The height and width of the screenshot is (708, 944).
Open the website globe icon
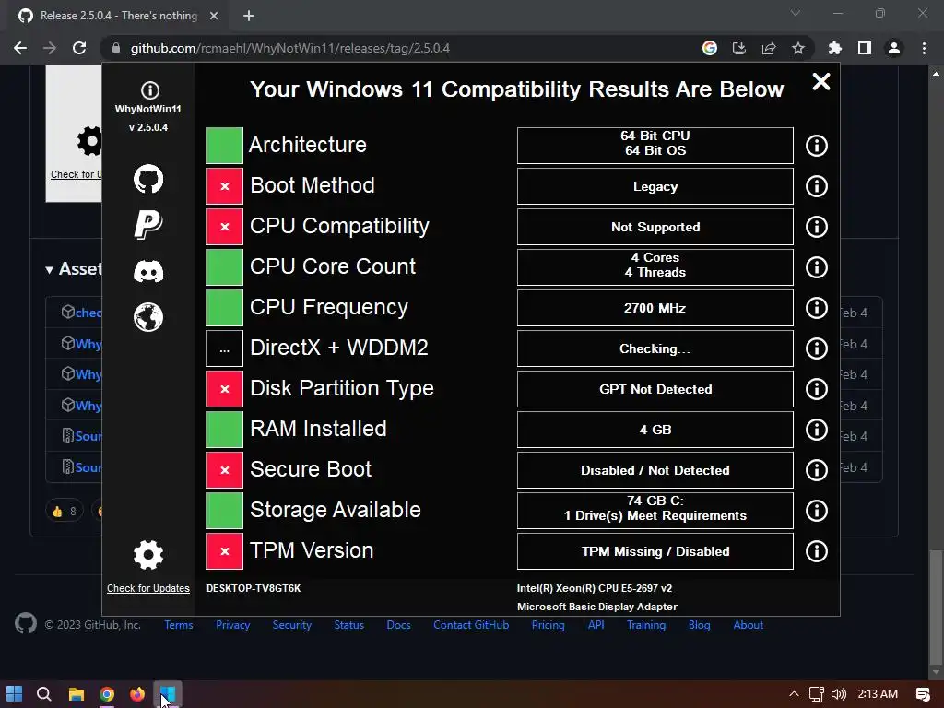(148, 317)
